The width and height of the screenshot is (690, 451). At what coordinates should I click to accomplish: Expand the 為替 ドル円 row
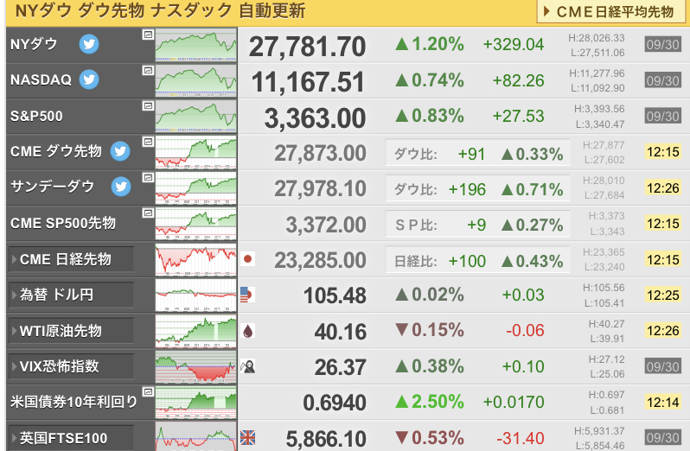[71, 295]
